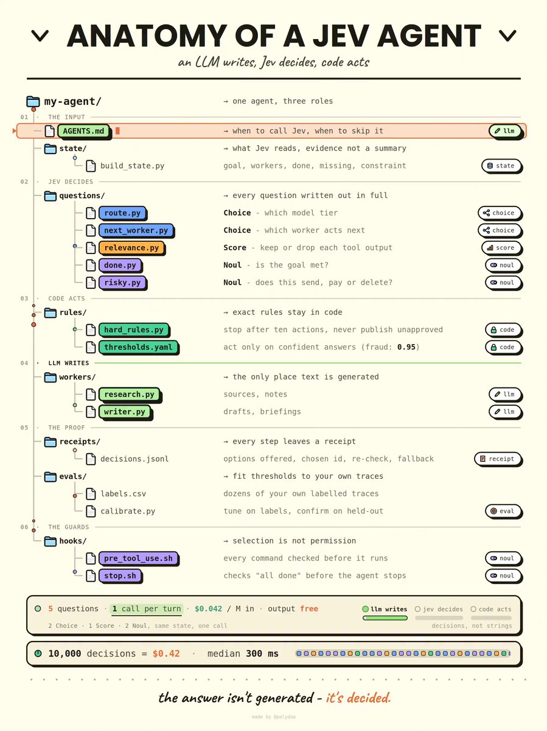Click the green bar under 'llm writes'
Image resolution: width=547 pixels, height=731 pixels.
pyautogui.click(x=385, y=618)
